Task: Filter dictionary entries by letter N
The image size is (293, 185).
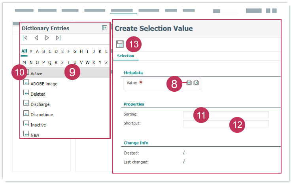Action: 30,62
